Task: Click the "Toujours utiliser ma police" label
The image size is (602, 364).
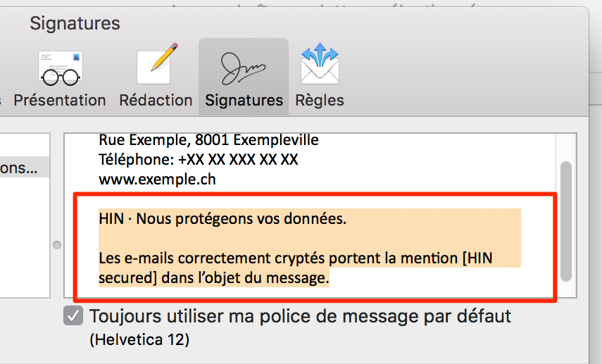Action: click(x=300, y=317)
